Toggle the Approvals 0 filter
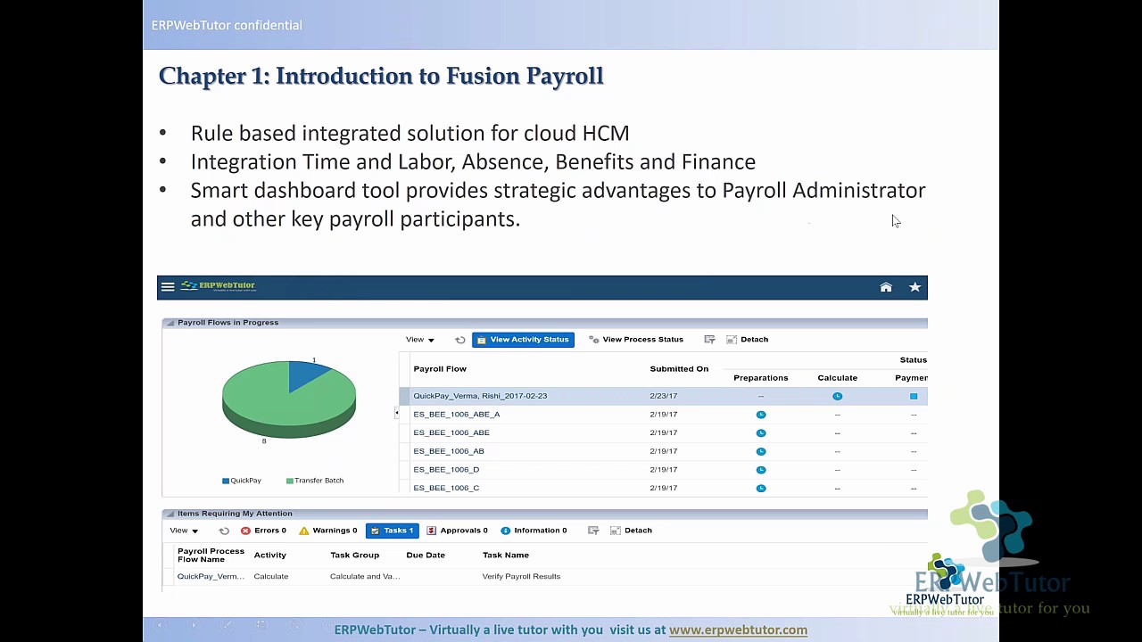Image resolution: width=1142 pixels, height=642 pixels. click(x=457, y=531)
